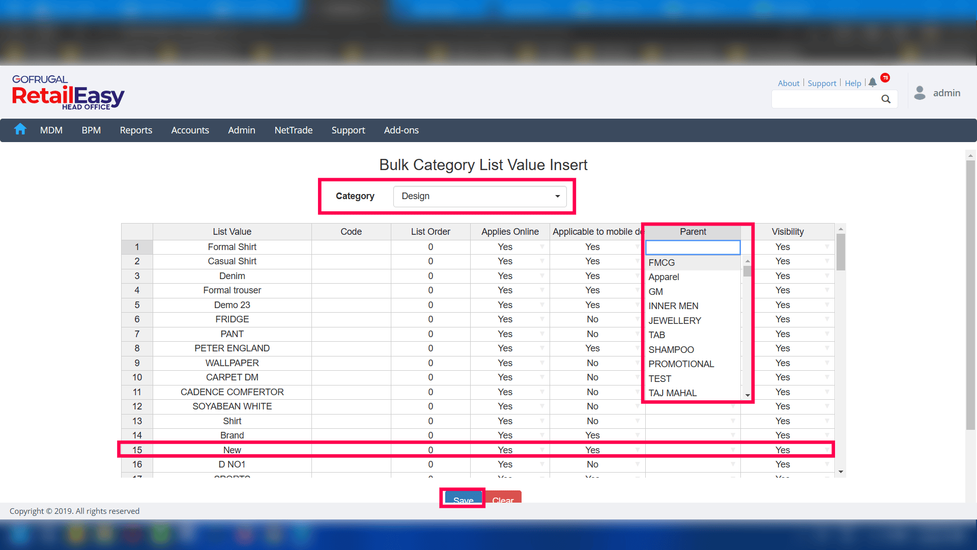Image resolution: width=977 pixels, height=550 pixels.
Task: Choose JEWELLERY in the Parent options
Action: point(675,321)
